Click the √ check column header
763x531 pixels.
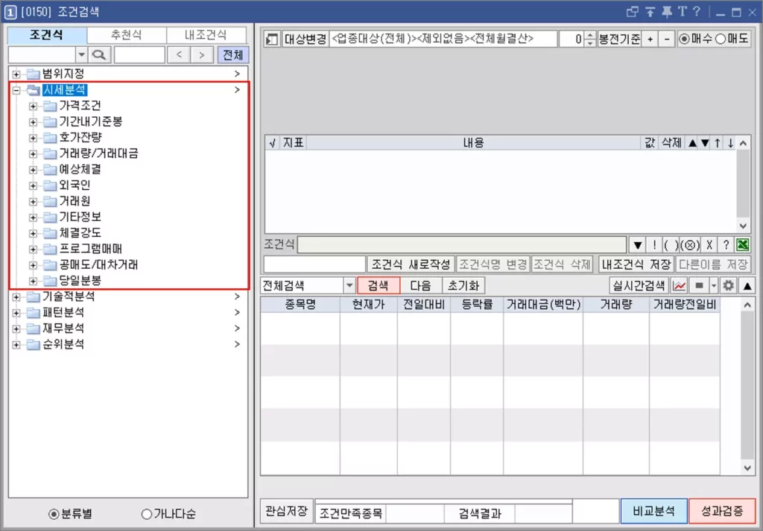point(273,143)
